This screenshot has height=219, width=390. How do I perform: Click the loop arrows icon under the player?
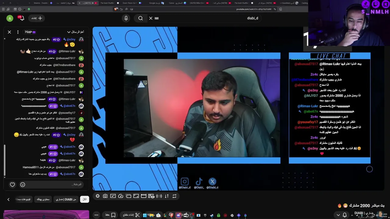[174, 196]
